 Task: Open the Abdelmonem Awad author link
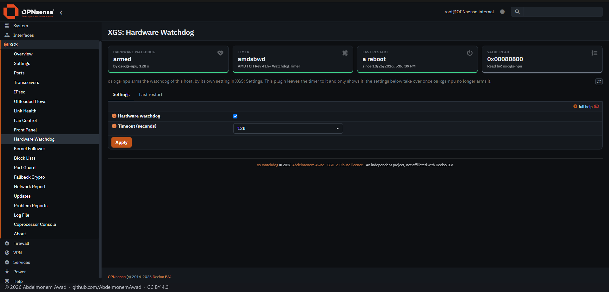click(x=308, y=165)
